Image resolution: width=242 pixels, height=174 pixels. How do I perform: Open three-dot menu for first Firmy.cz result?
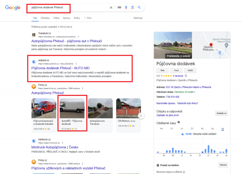pos(83,88)
